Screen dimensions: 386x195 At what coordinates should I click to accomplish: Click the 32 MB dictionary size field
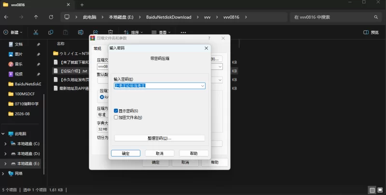pos(103,129)
